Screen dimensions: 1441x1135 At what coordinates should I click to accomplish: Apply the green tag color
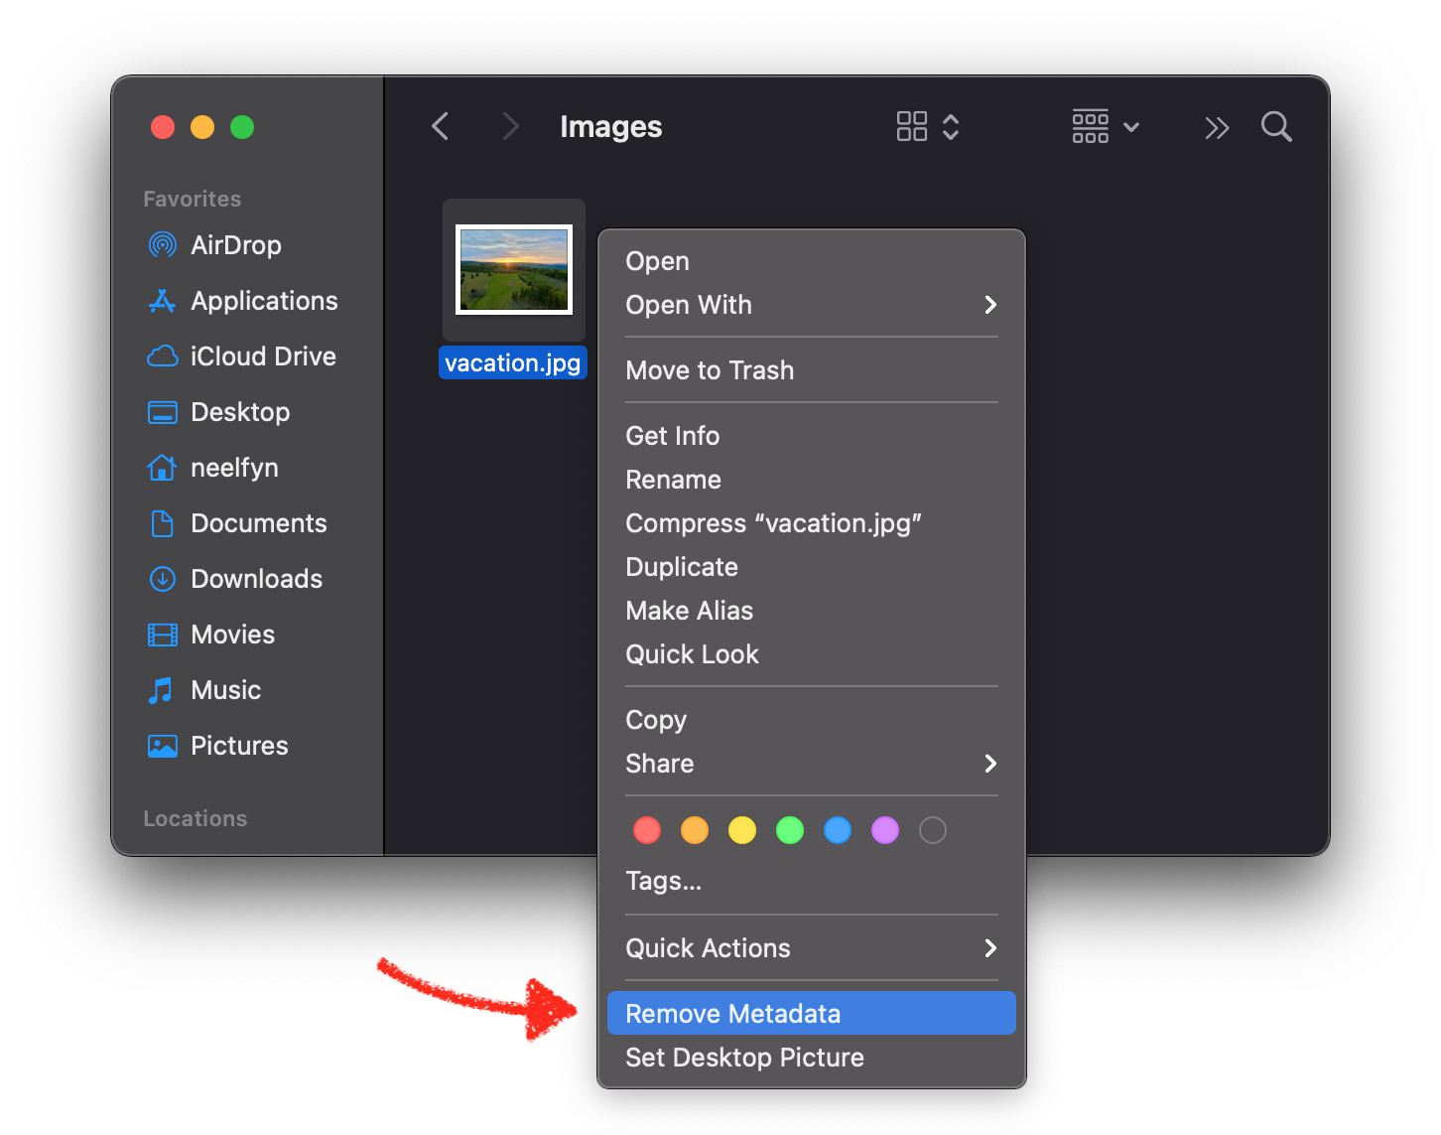tap(790, 830)
